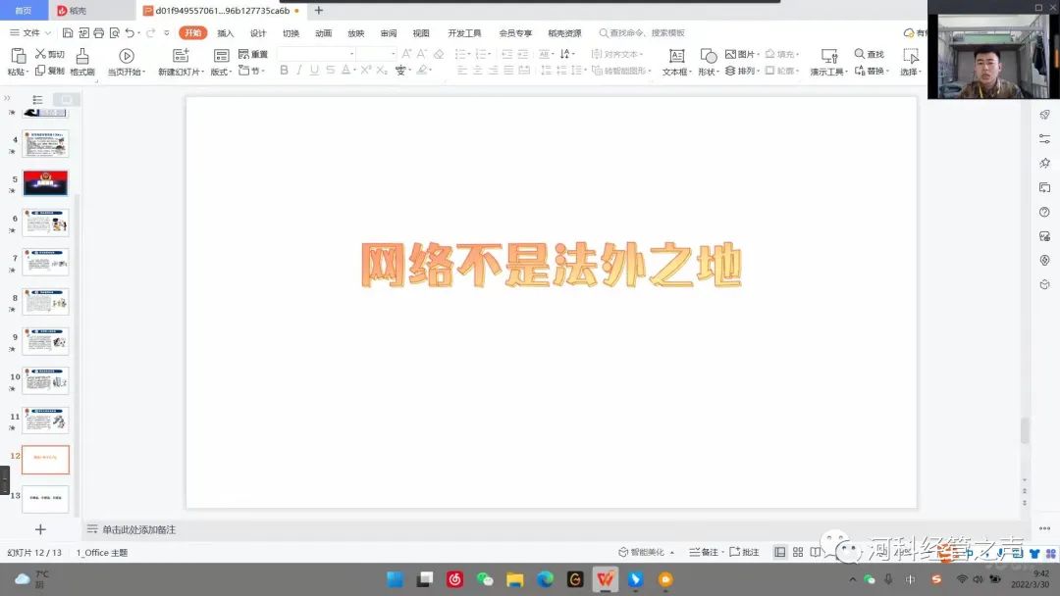Open the Review (审阅) tab
Screen dimensions: 1060x596
[x=388, y=33]
